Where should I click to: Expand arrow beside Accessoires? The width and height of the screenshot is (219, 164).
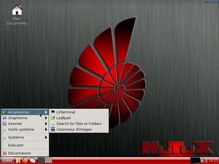(46, 112)
